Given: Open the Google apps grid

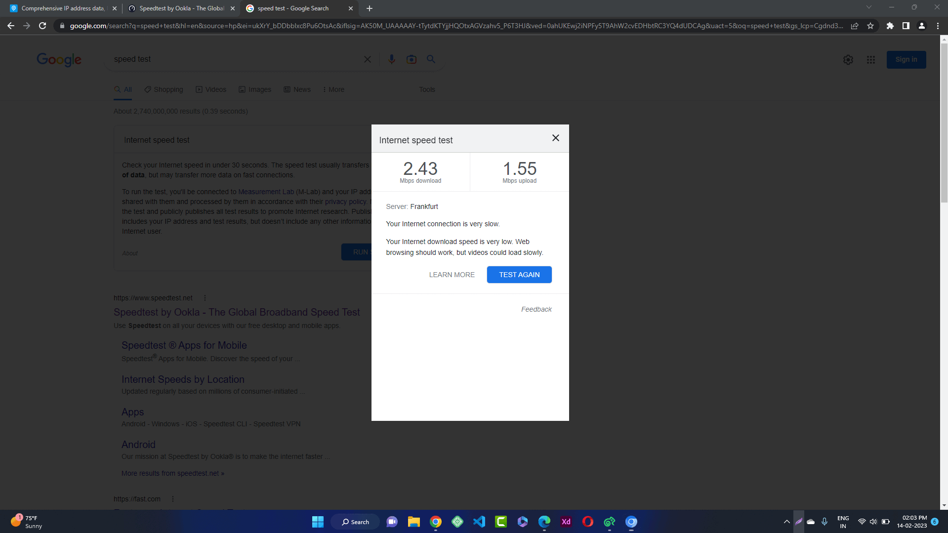Looking at the screenshot, I should 870,59.
